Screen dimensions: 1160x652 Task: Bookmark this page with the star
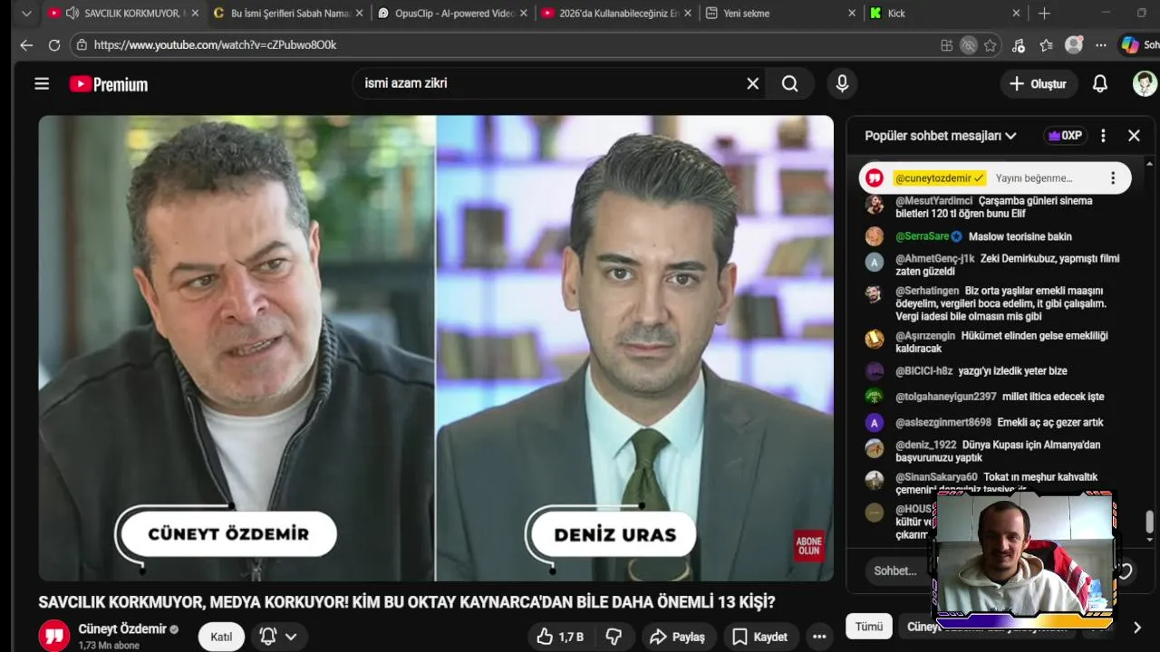click(991, 45)
